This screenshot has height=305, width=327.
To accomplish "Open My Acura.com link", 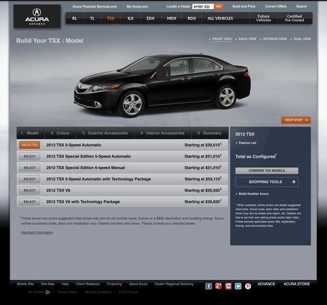I will tap(138, 7).
